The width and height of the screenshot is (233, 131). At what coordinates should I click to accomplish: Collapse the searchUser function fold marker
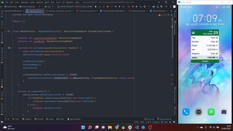click(12, 91)
